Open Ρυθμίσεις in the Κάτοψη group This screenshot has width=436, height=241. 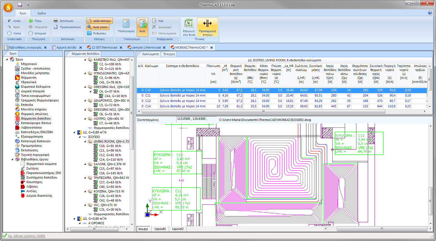point(97,33)
